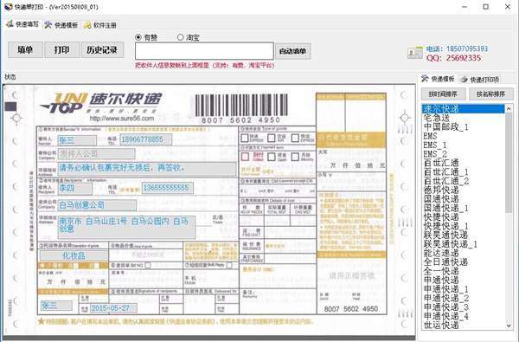Click the key icon on 软件注册 tab
Viewport: 519px width, 342px height.
pyautogui.click(x=87, y=25)
